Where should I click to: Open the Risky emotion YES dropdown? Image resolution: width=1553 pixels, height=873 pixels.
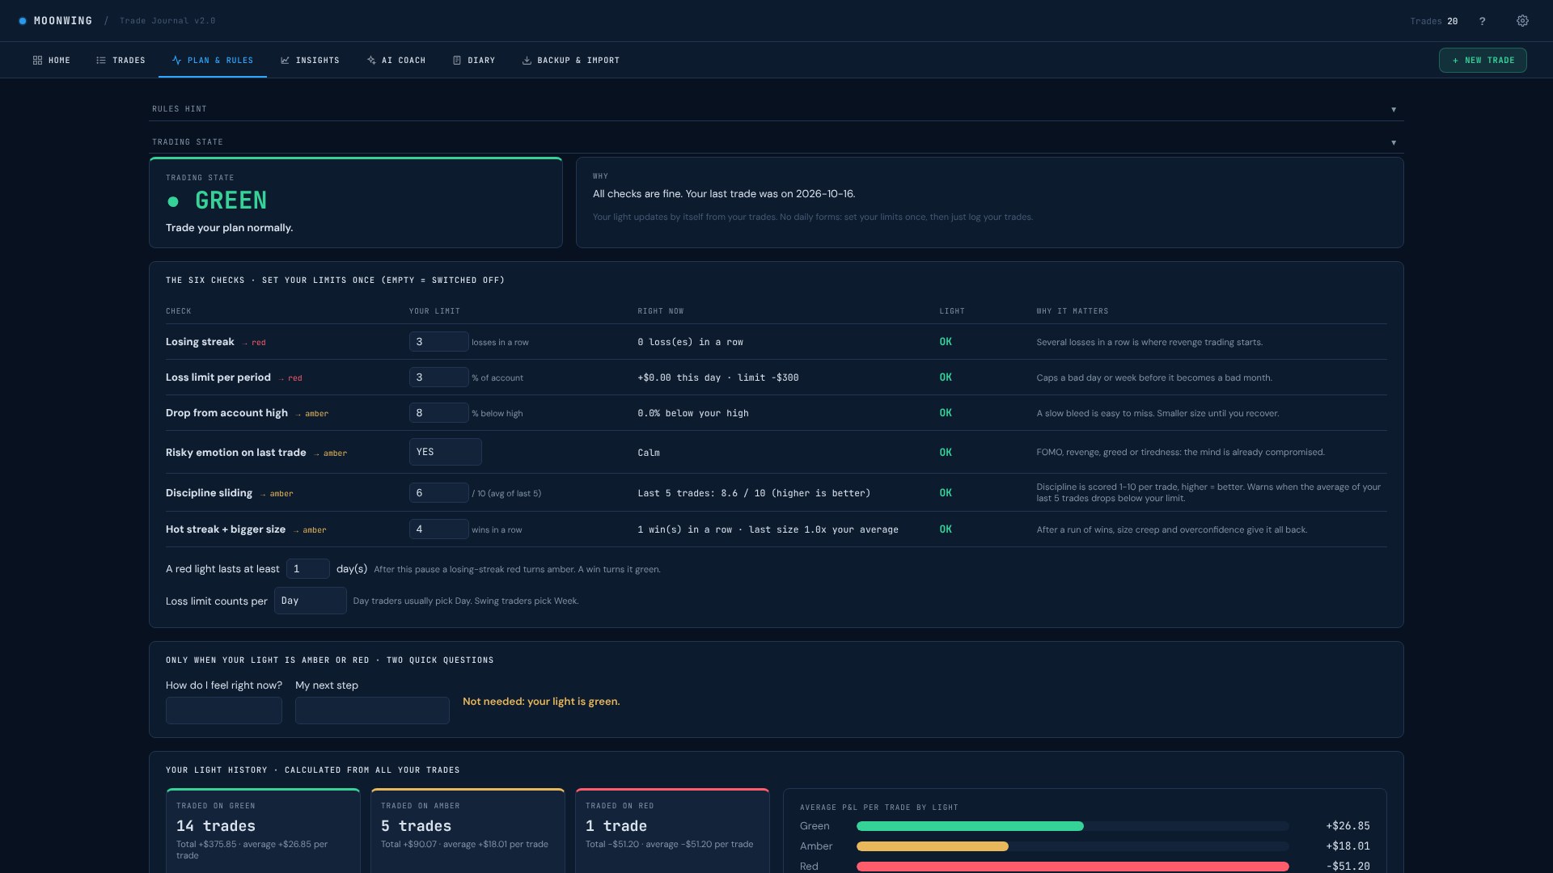click(445, 452)
